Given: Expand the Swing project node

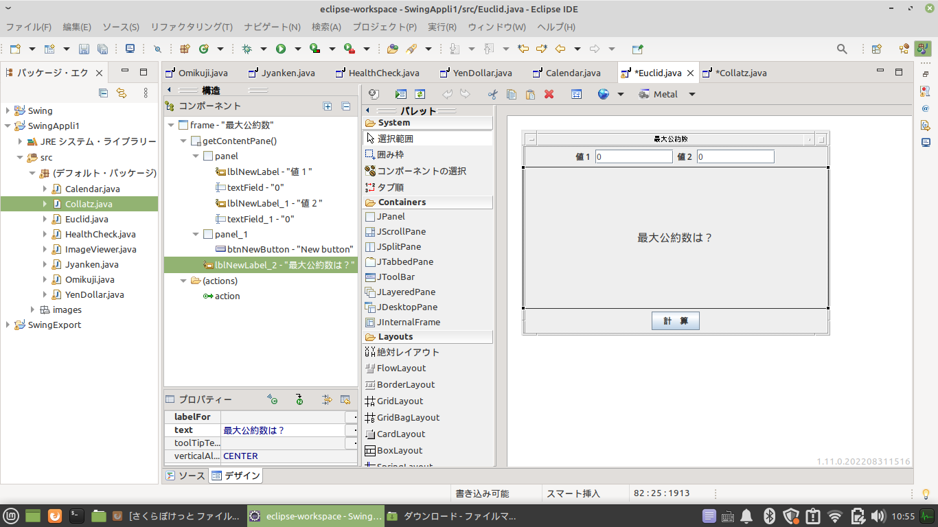Looking at the screenshot, I should pyautogui.click(x=8, y=110).
